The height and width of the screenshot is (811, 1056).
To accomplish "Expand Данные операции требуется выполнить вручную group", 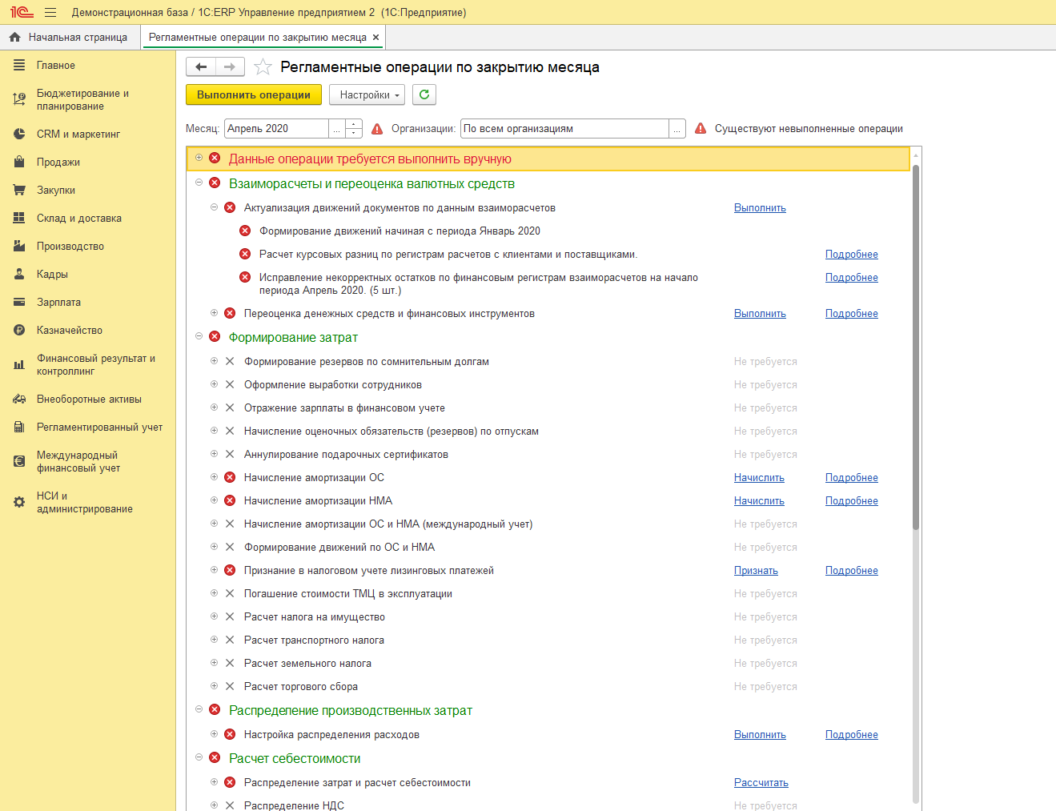I will (199, 158).
